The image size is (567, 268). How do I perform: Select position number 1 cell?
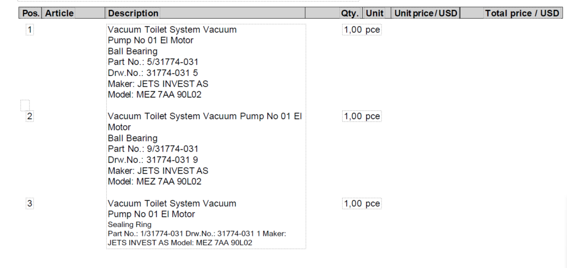point(30,30)
